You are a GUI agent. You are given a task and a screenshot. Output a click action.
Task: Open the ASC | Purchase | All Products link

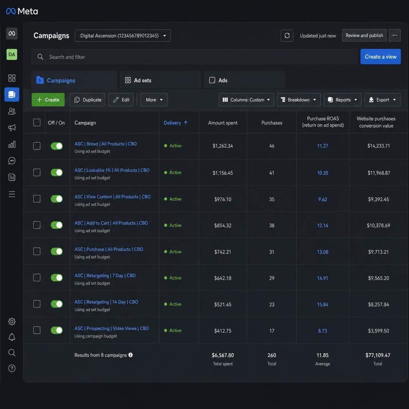(109, 249)
